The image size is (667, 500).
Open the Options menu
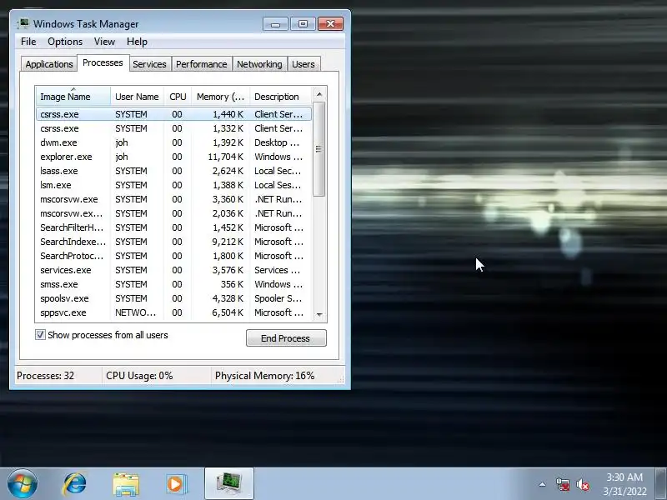65,42
